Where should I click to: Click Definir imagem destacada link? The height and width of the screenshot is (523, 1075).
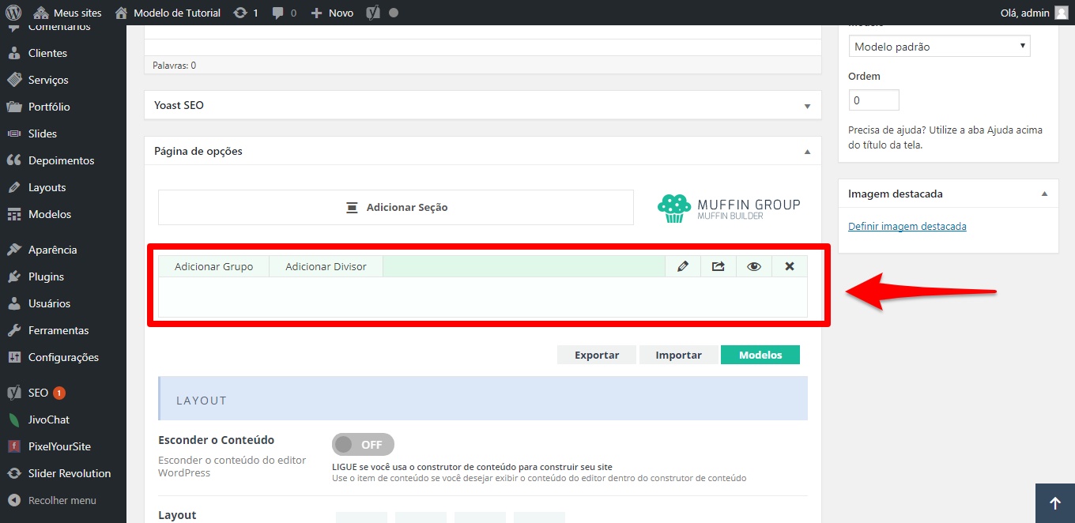coord(907,226)
